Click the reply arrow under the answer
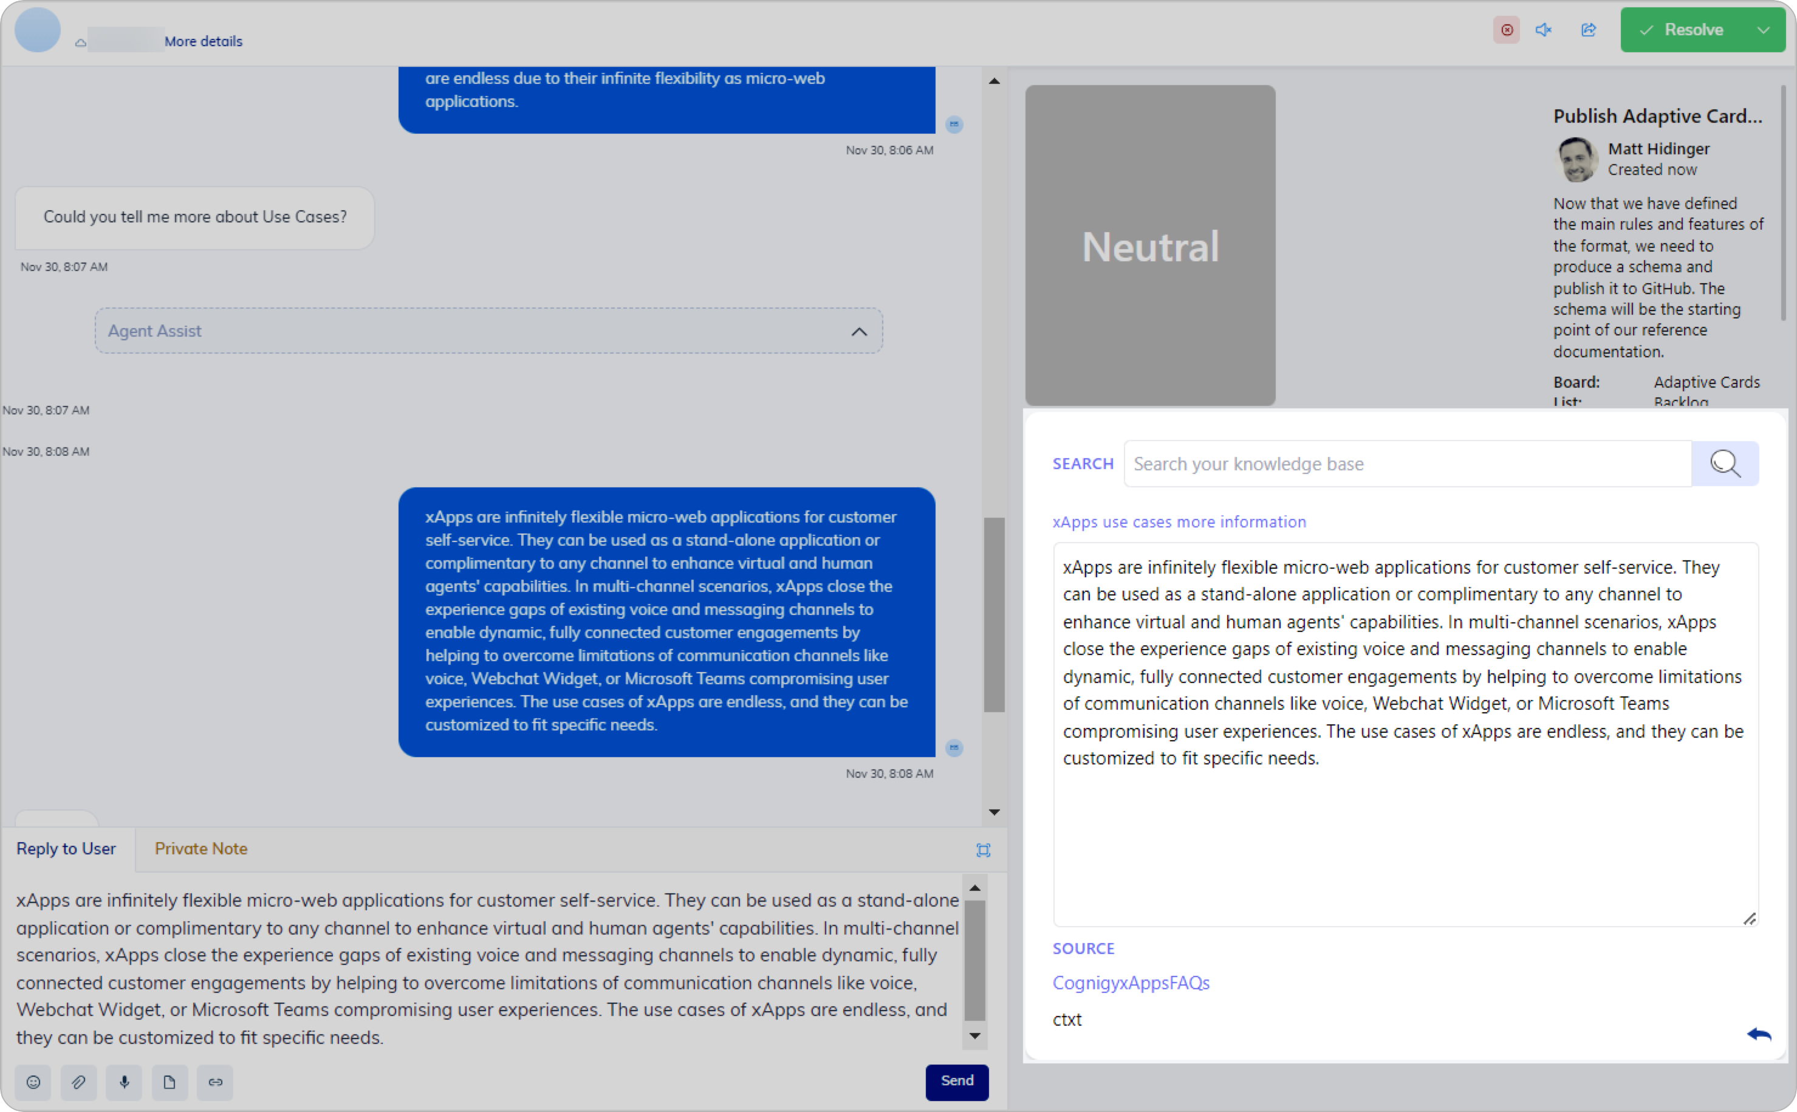Viewport: 1797px width, 1112px height. point(1759,1034)
